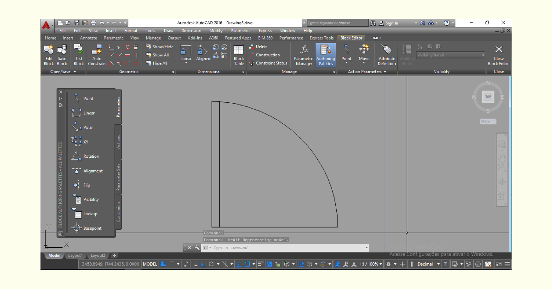Add a new layout with the plus tab
Image resolution: width=552 pixels, height=289 pixels.
click(x=115, y=256)
